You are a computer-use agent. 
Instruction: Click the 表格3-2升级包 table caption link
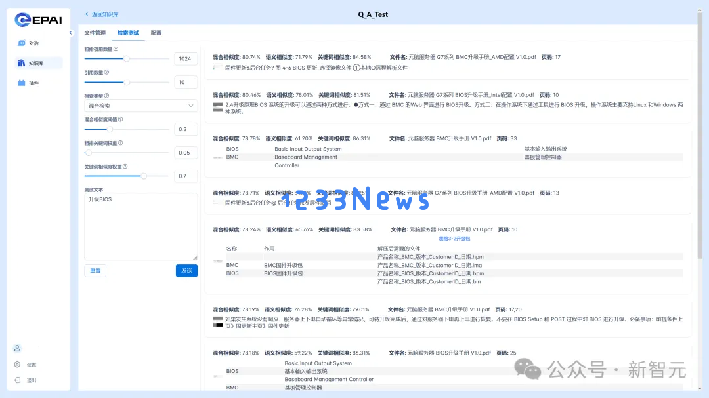click(454, 239)
